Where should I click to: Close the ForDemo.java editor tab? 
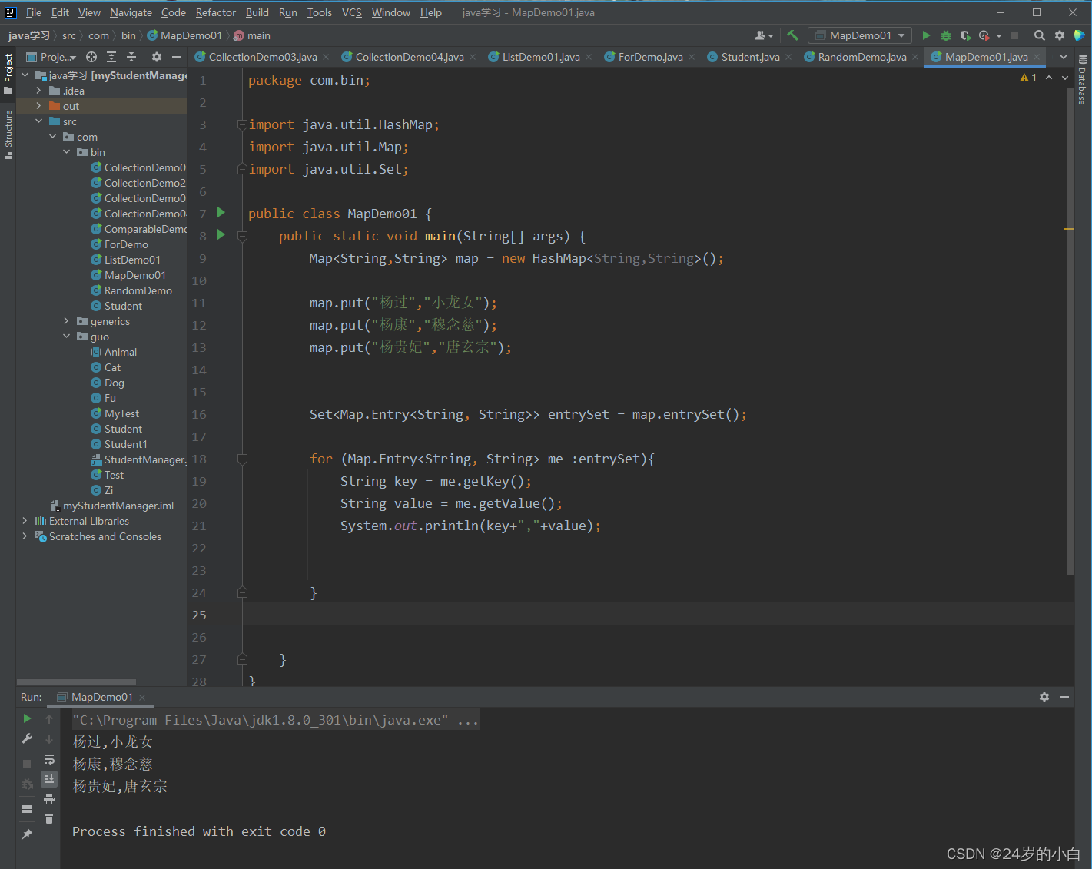(x=692, y=57)
